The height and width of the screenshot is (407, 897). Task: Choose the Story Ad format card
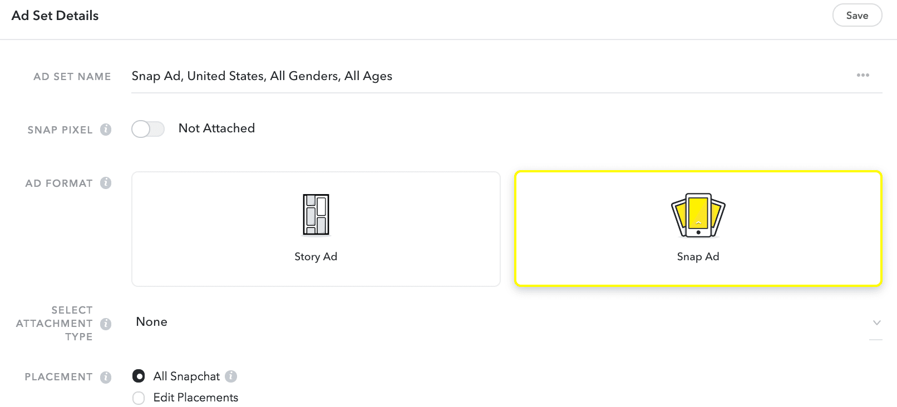[316, 229]
